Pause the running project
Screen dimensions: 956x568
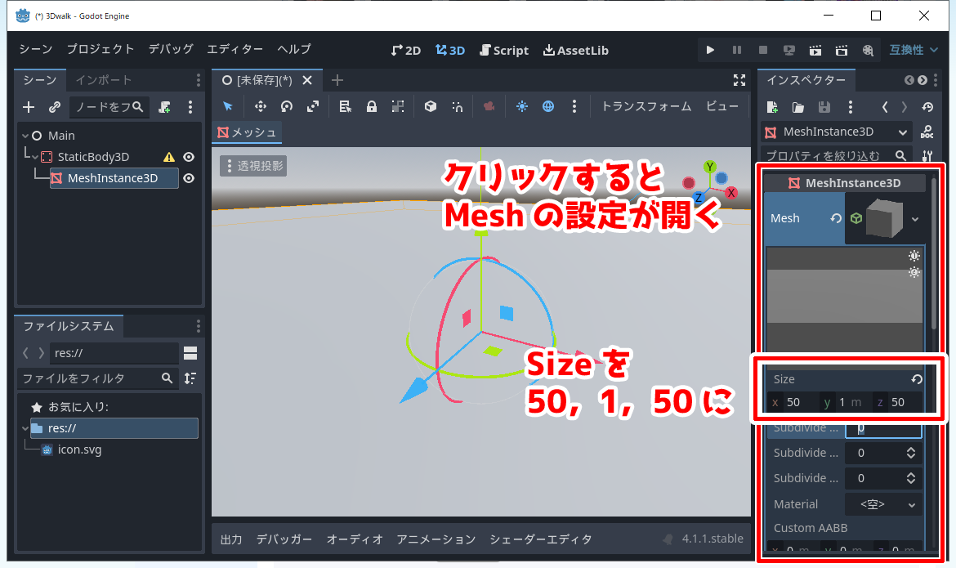click(x=736, y=50)
